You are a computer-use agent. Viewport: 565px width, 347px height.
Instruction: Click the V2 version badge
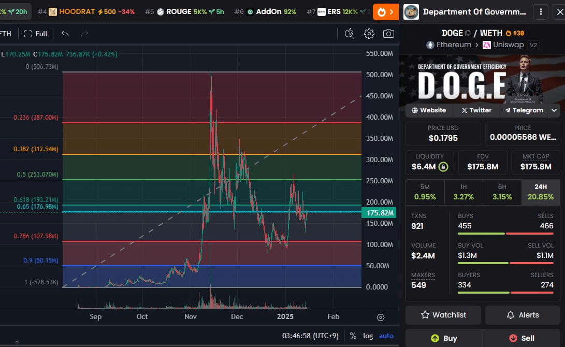533,45
